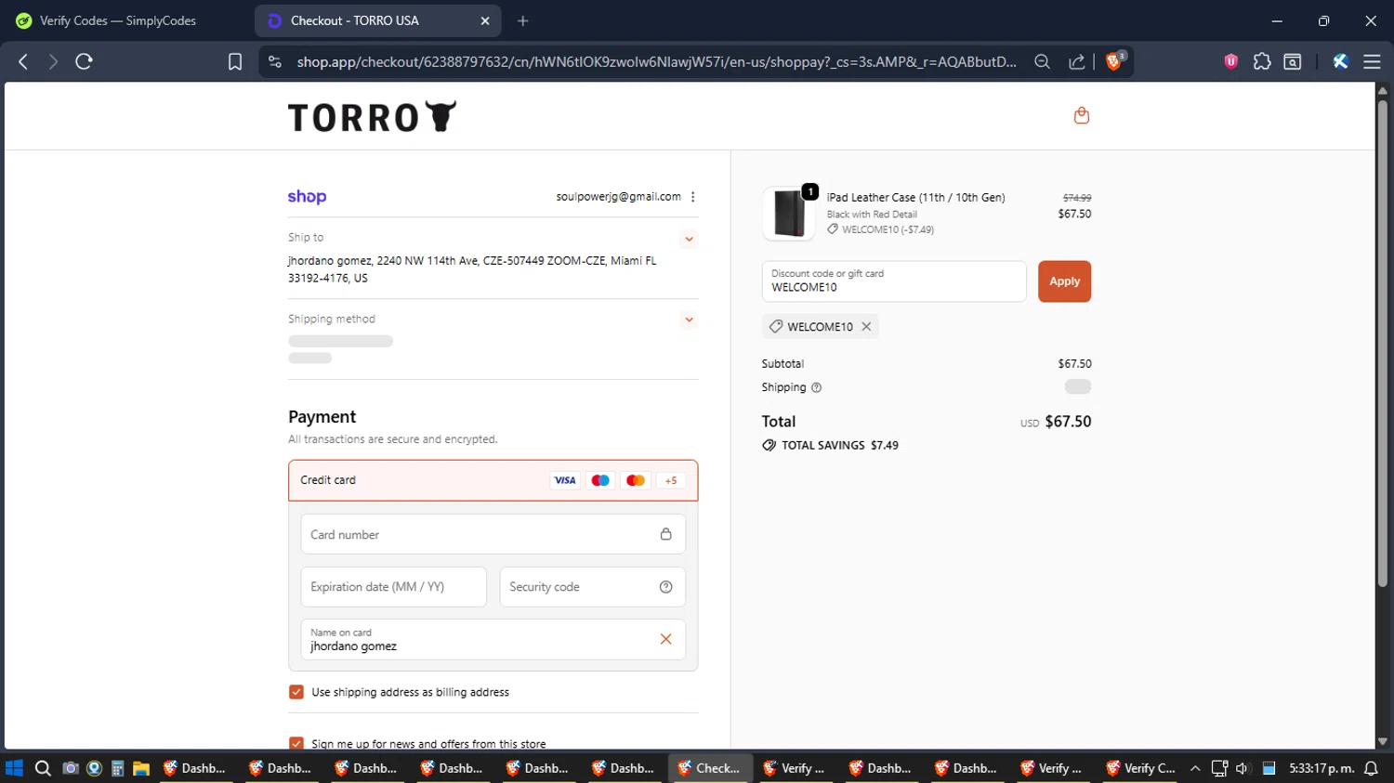Open site settings icon in address bar
Image resolution: width=1394 pixels, height=783 pixels.
[274, 61]
